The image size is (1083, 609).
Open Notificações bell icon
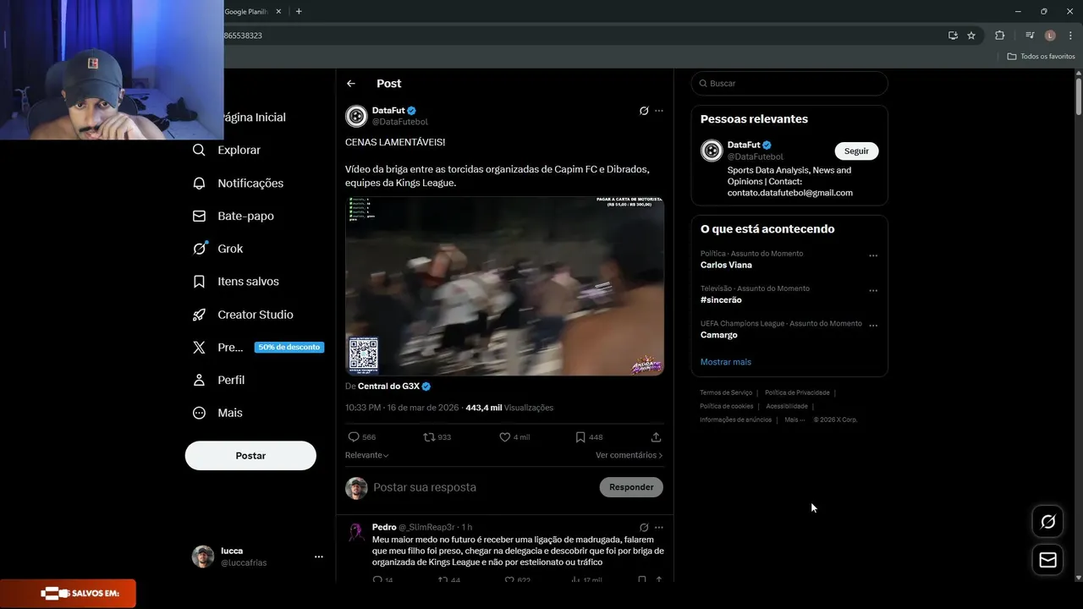click(x=199, y=183)
